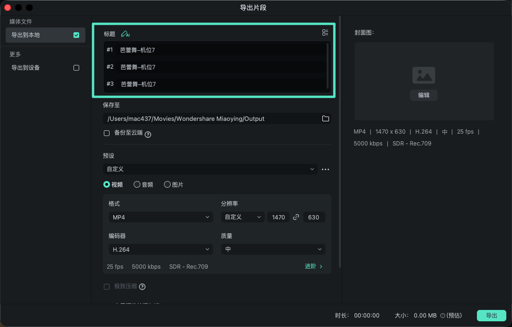Select 导出到本地 in the sidebar

click(x=46, y=35)
